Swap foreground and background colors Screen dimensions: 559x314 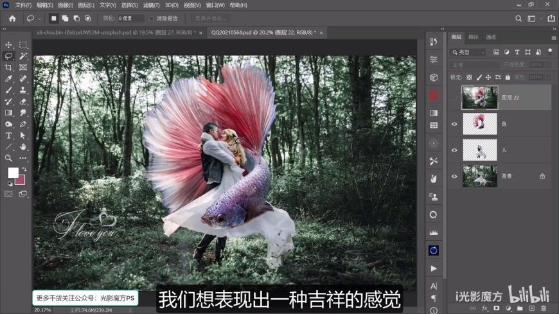tap(24, 170)
